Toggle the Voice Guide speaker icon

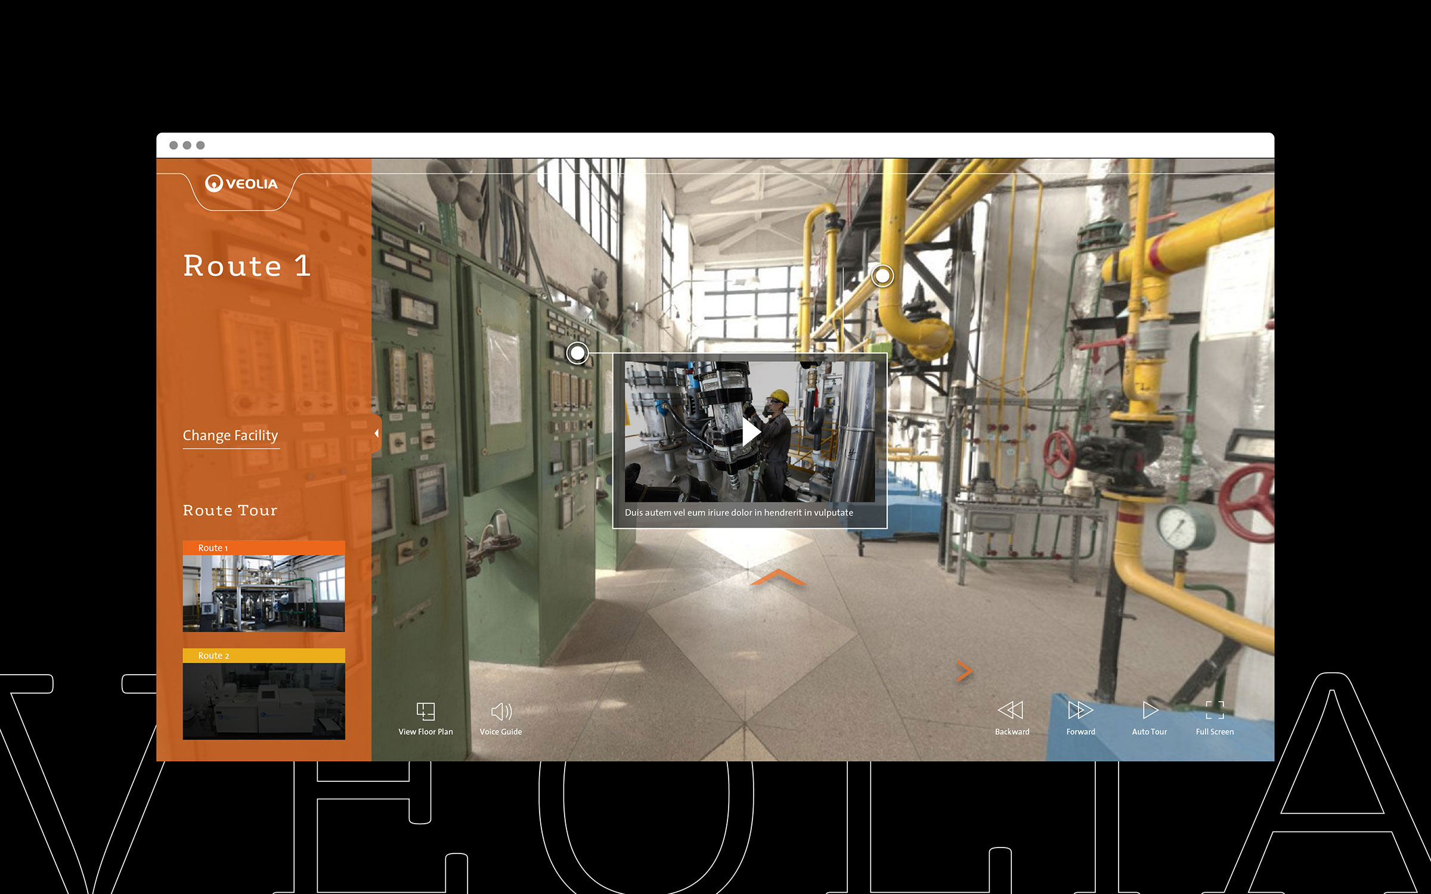point(501,711)
